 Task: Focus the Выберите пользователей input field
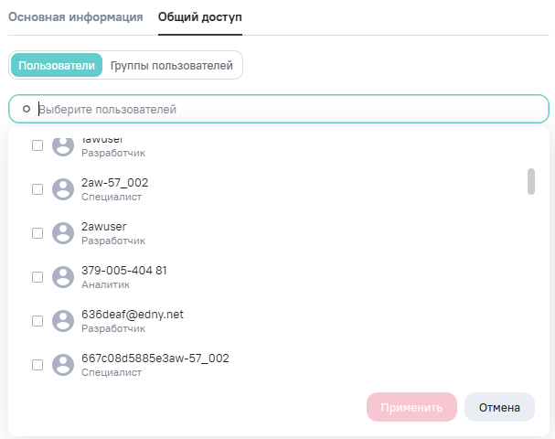[x=283, y=110]
